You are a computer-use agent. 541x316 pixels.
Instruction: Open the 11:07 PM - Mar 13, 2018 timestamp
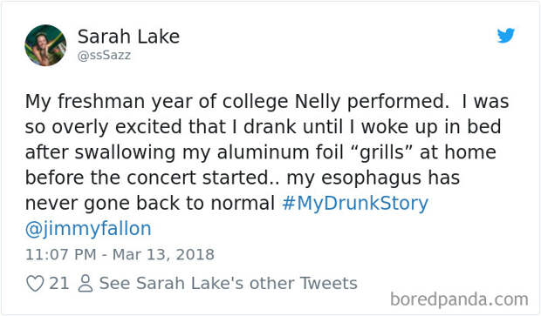(x=120, y=255)
